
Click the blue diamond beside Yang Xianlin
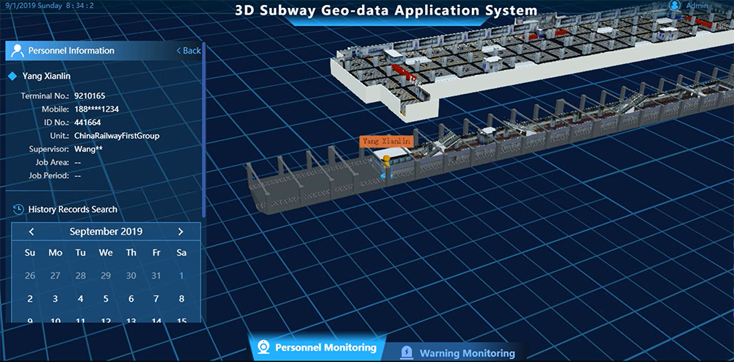tap(12, 76)
